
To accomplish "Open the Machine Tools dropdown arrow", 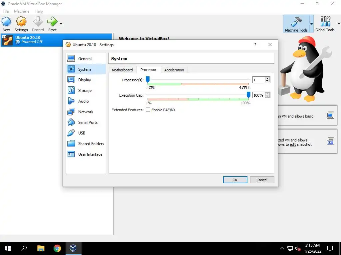I will 311,24.
